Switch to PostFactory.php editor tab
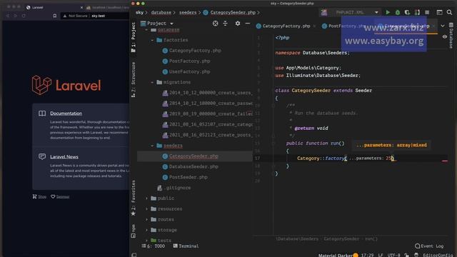 tap(344, 26)
